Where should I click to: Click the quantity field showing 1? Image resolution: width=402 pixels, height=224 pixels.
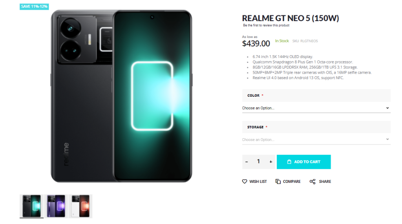click(259, 162)
